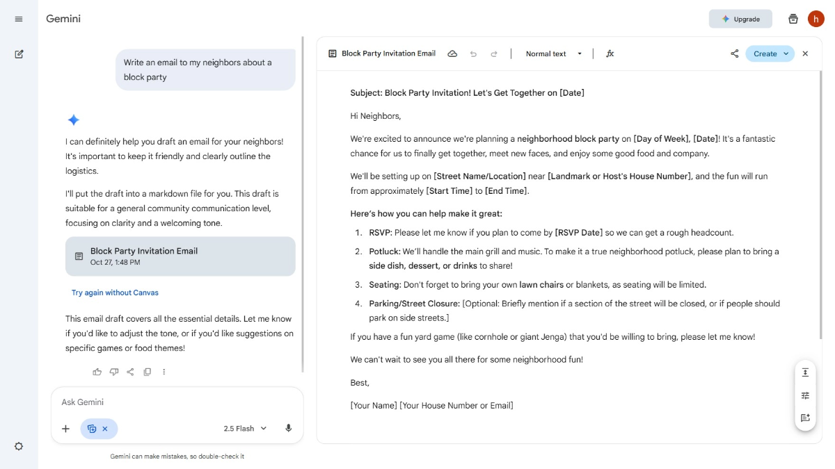
Task: Click the thumbs up response icon
Action: coord(97,372)
